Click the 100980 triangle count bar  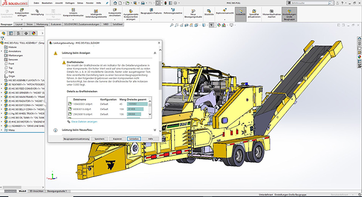pos(137,104)
